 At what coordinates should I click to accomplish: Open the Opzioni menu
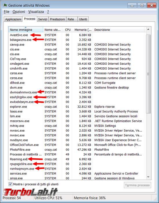point(19,12)
